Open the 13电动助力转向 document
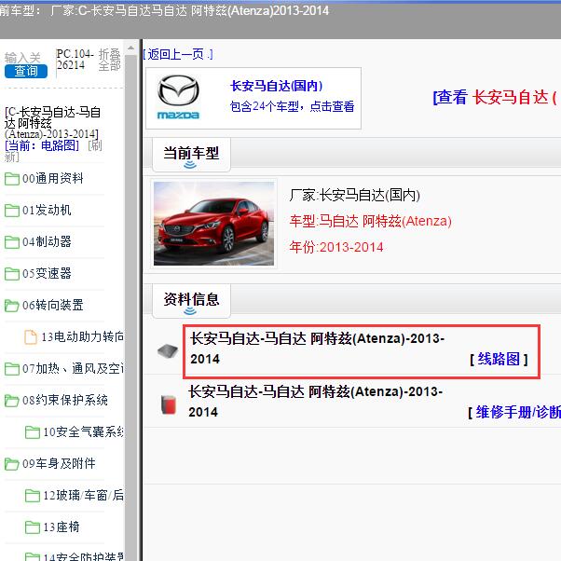This screenshot has height=561, width=561. (82, 336)
